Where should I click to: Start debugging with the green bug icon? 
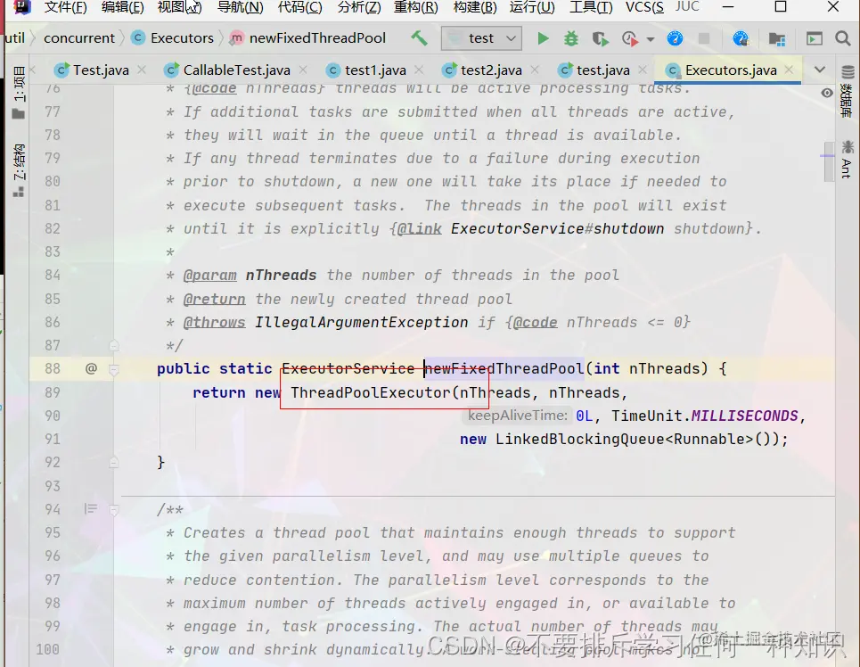(571, 38)
